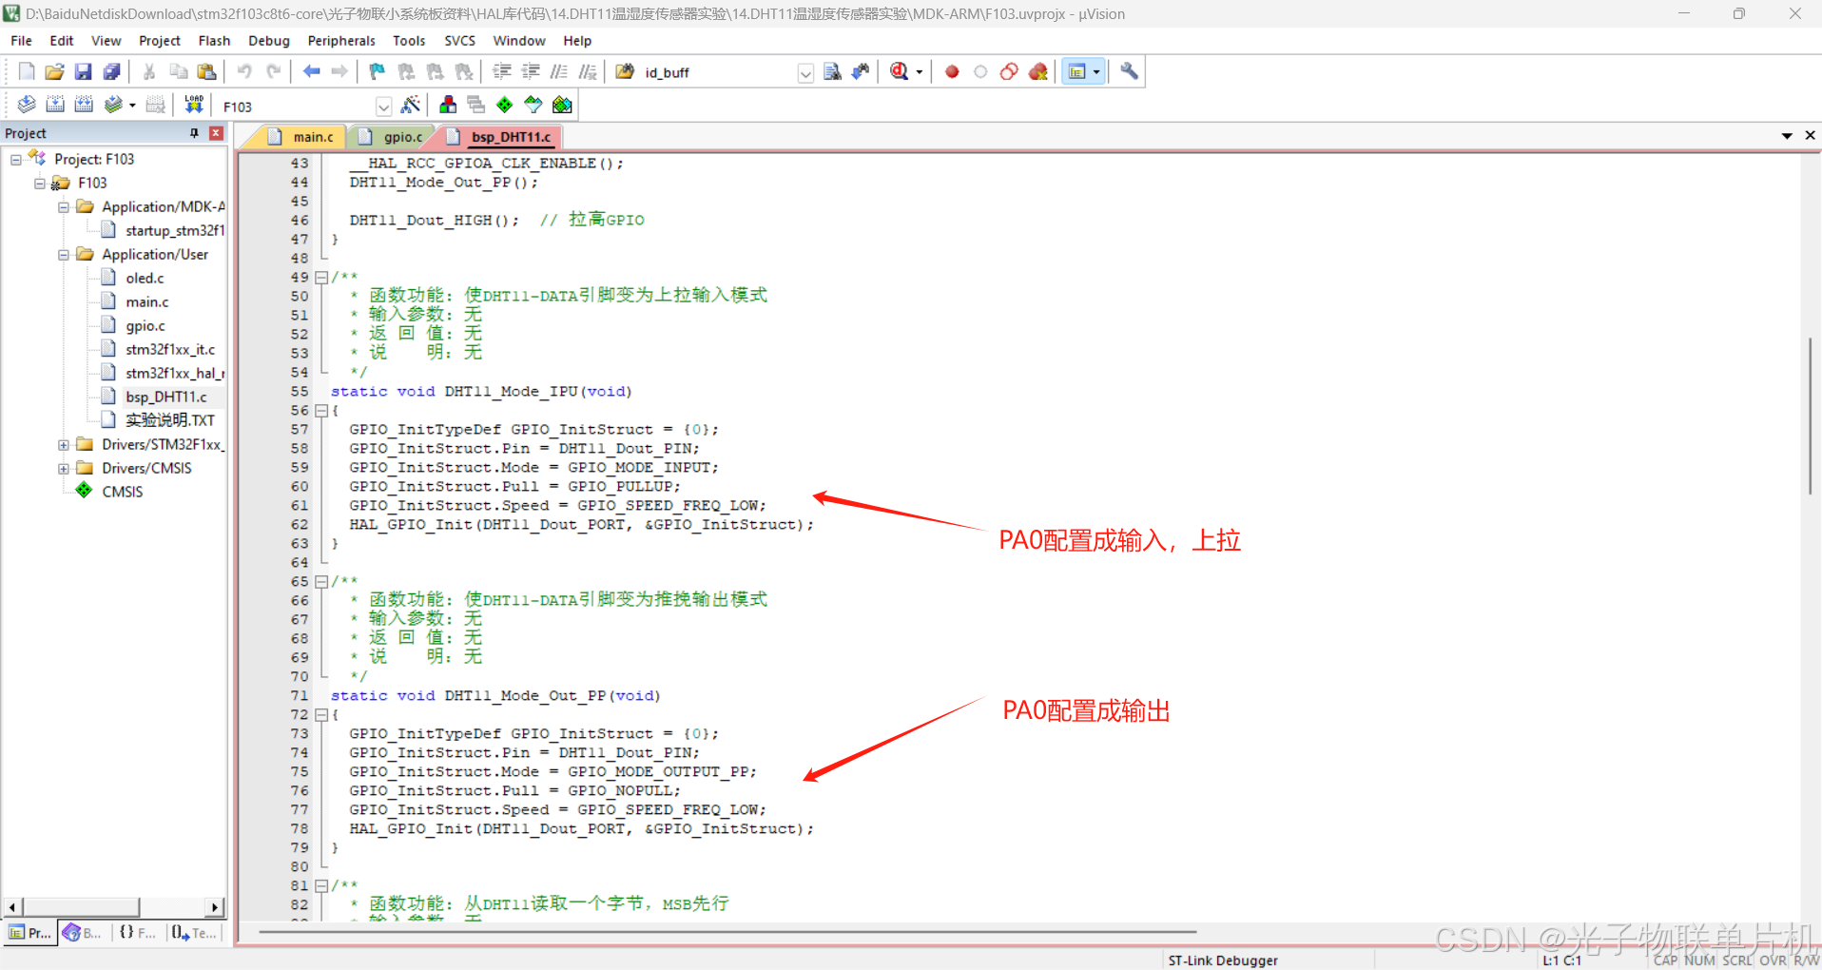The image size is (1822, 970).
Task: Translate the current file
Action: (27, 105)
